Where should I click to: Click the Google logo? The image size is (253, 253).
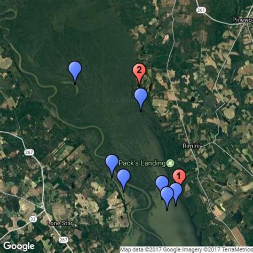pyautogui.click(x=19, y=246)
